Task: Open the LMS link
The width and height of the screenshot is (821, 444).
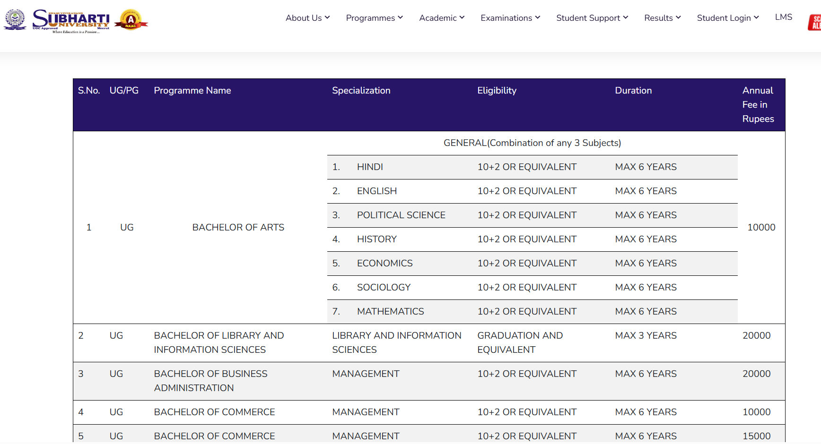Action: tap(783, 17)
